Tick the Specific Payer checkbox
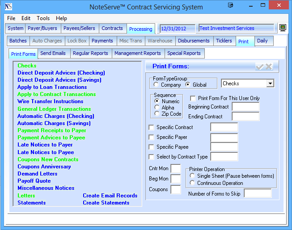Viewport: 292px width, 230px height. [x=151, y=138]
